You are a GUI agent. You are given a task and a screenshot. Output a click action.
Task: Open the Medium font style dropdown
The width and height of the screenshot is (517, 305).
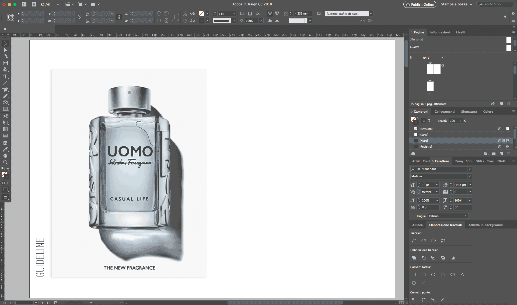[470, 176]
